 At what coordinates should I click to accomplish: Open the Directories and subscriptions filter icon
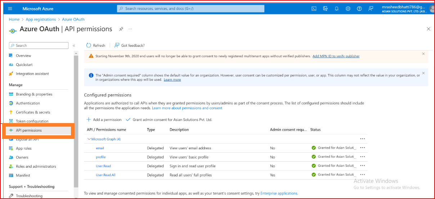pos(326,9)
